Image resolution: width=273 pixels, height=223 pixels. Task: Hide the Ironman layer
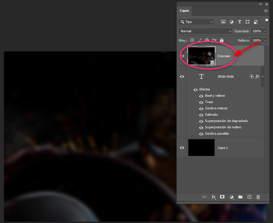coord(182,56)
